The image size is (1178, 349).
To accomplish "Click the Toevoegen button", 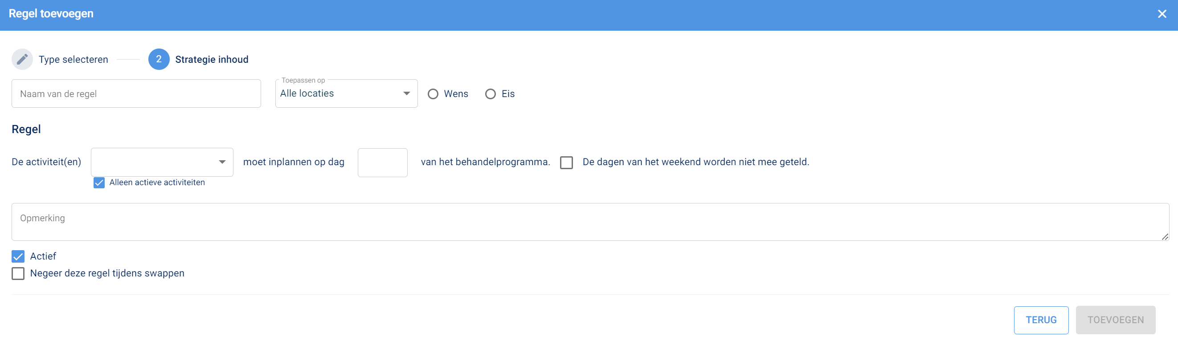I will (x=1115, y=320).
